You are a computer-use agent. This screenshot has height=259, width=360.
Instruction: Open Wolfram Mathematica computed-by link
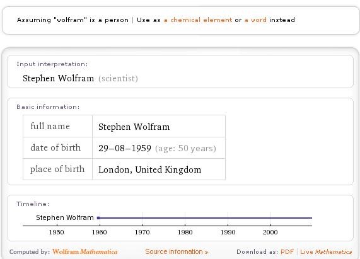[x=84, y=251]
